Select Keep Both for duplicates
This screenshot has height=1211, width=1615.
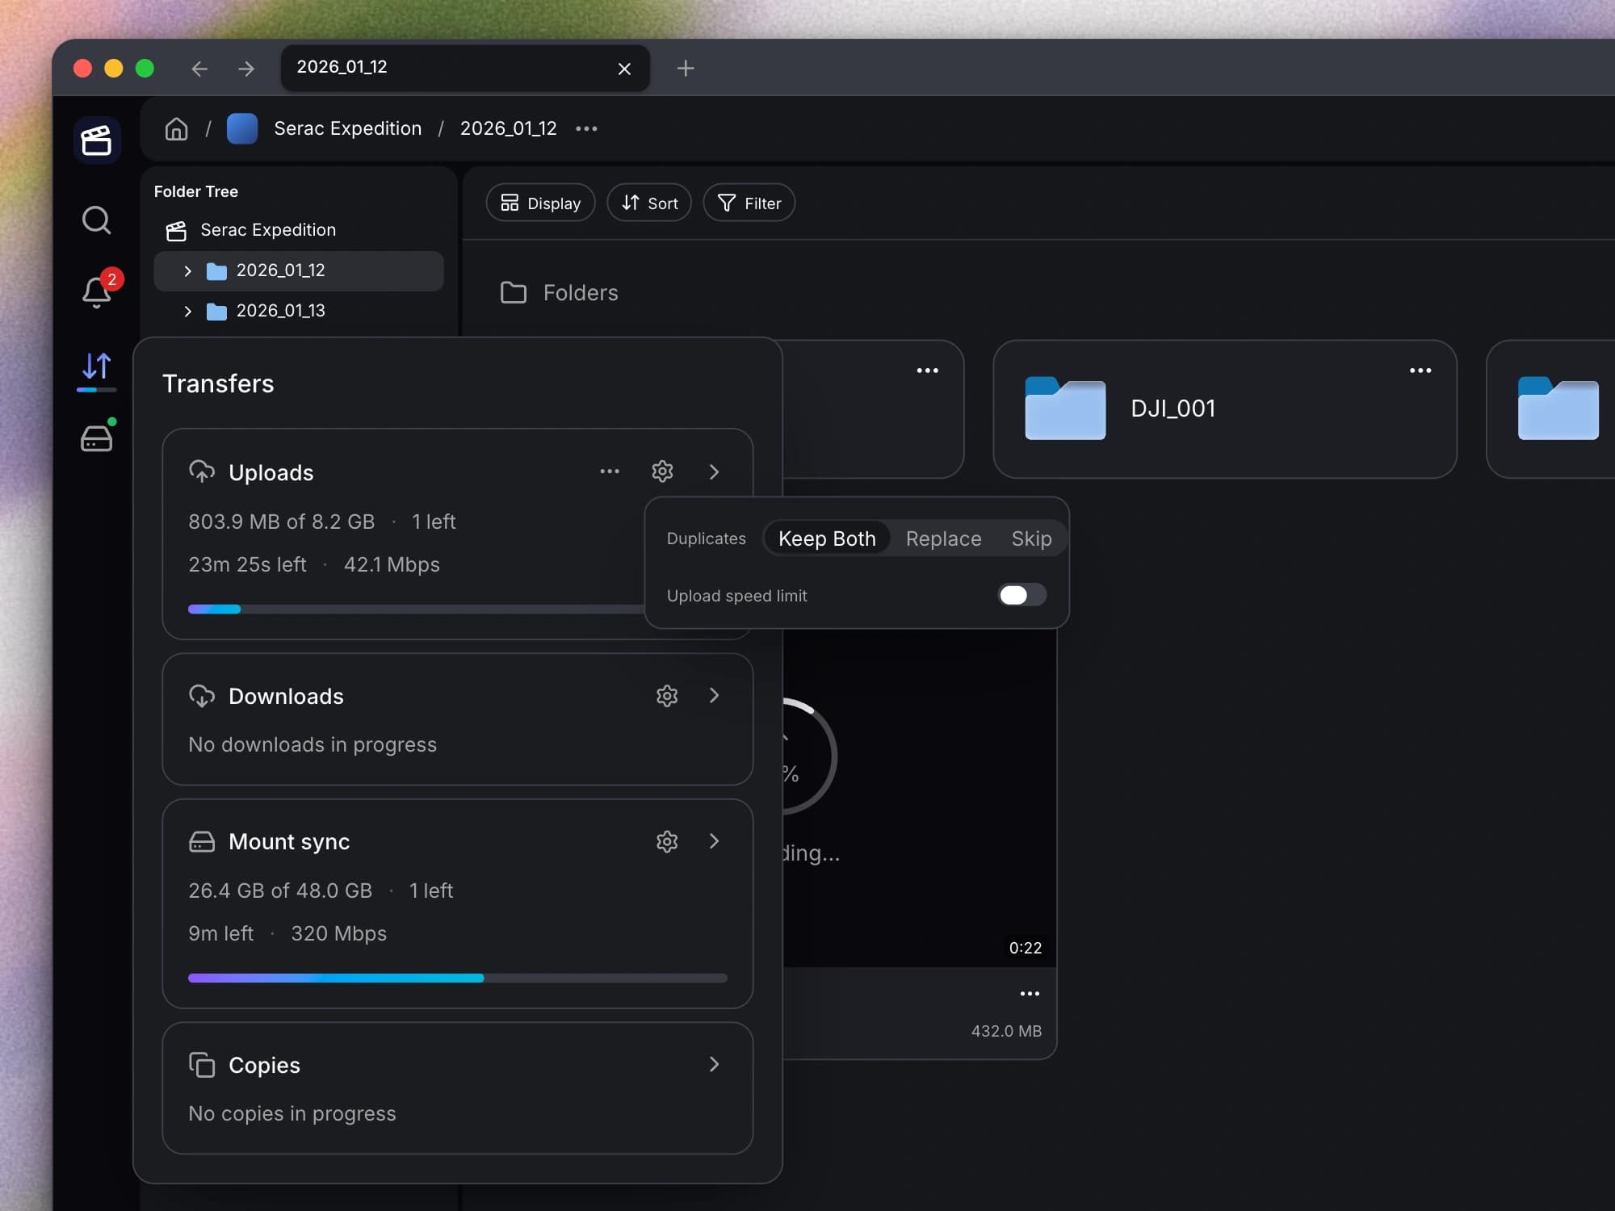tap(827, 538)
